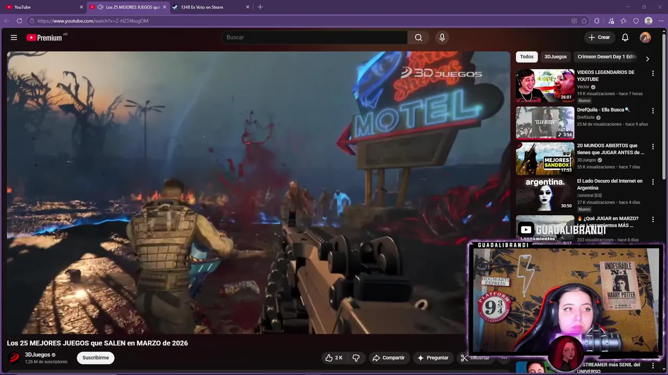Show more filter chips with right arrow
Viewport: 668px width, 375px height.
[x=647, y=59]
